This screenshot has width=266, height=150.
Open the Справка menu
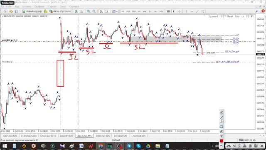[x=74, y=7]
